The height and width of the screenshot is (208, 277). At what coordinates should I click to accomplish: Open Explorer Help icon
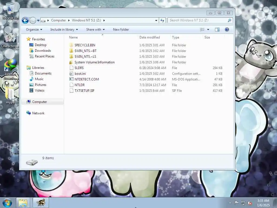pyautogui.click(x=227, y=30)
